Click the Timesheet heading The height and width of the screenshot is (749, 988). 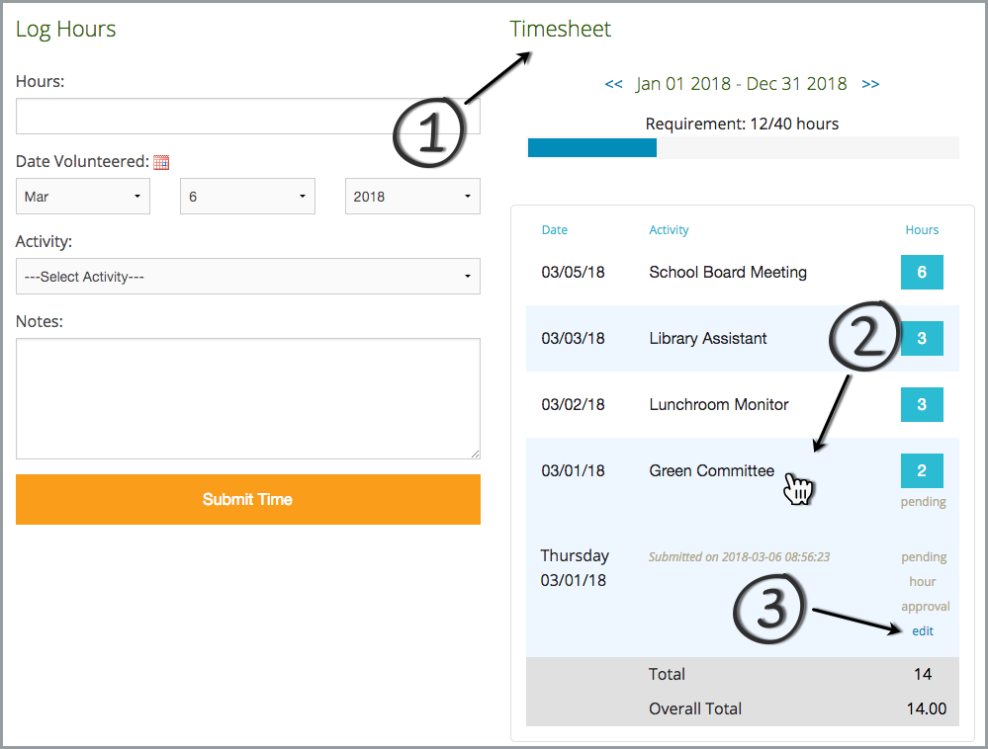[560, 29]
